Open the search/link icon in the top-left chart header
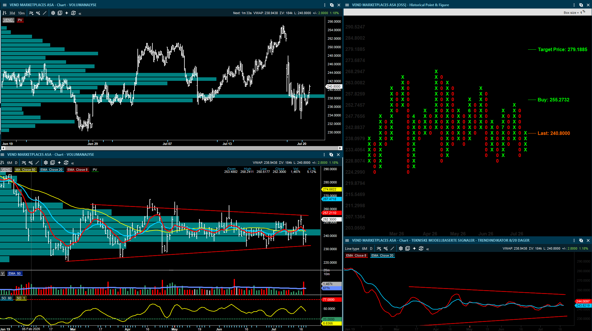Screen dimensions: 592x331 point(332,5)
